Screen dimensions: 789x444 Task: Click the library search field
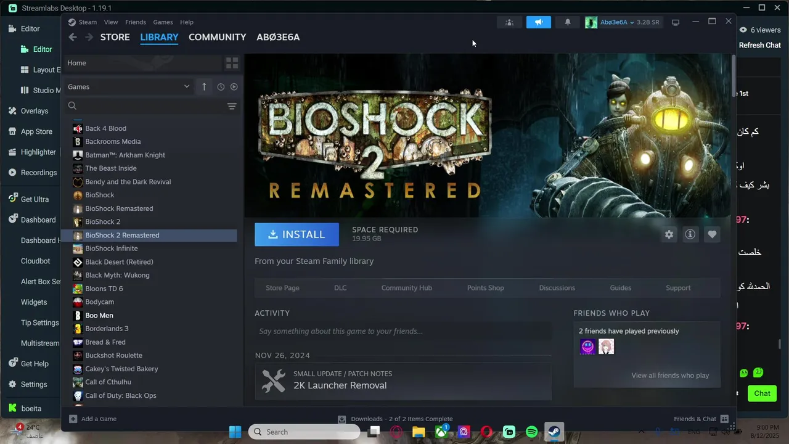(145, 106)
